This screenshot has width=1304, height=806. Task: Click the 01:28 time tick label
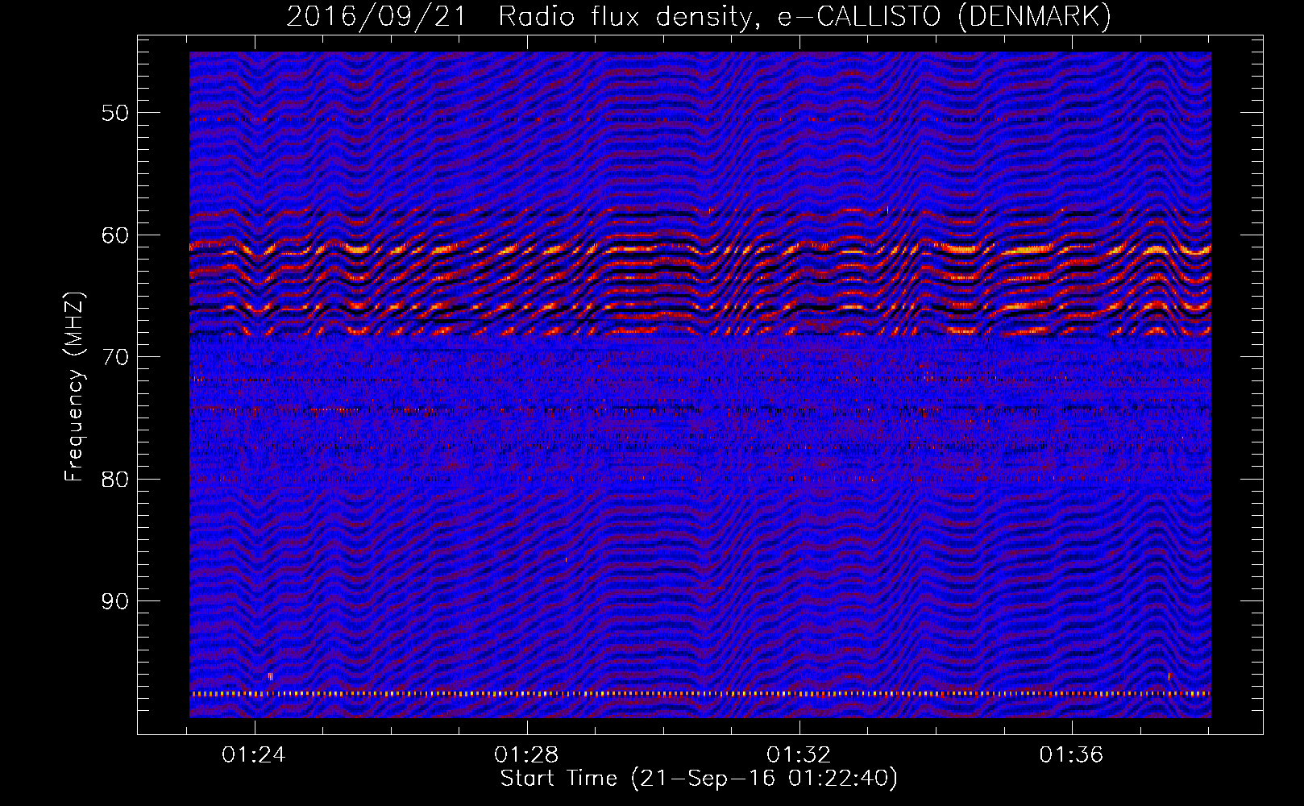tap(526, 755)
